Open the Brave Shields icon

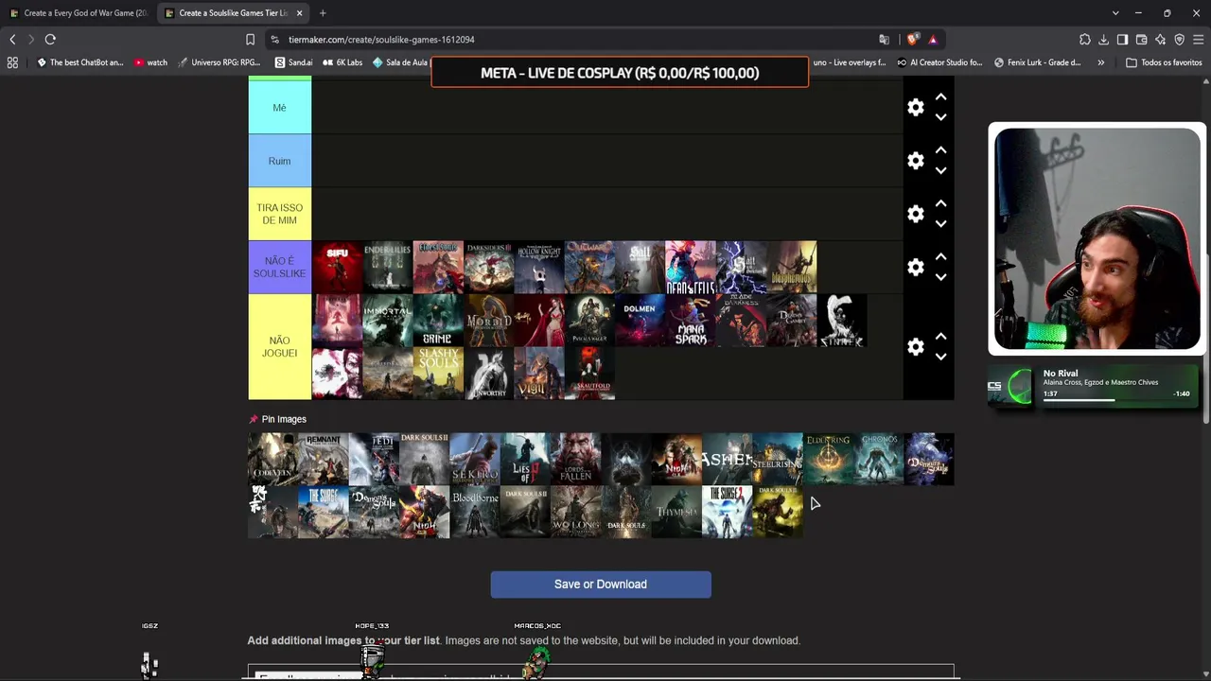coord(912,40)
